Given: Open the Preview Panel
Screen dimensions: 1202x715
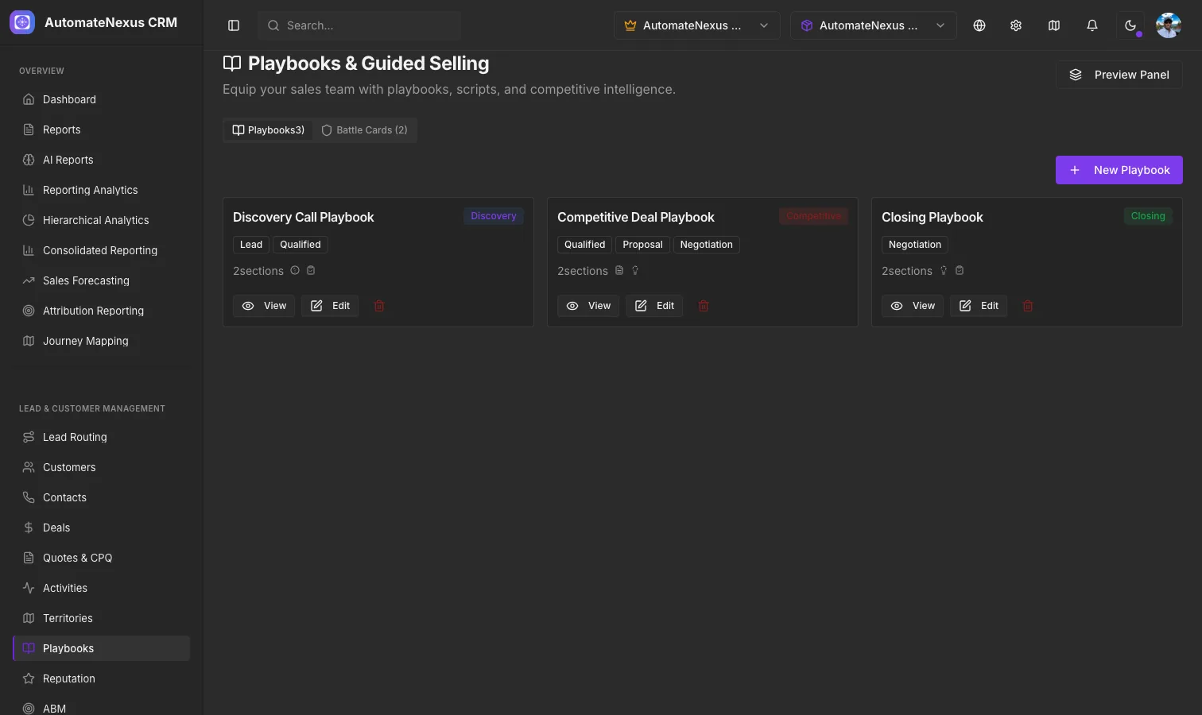Looking at the screenshot, I should [1119, 75].
